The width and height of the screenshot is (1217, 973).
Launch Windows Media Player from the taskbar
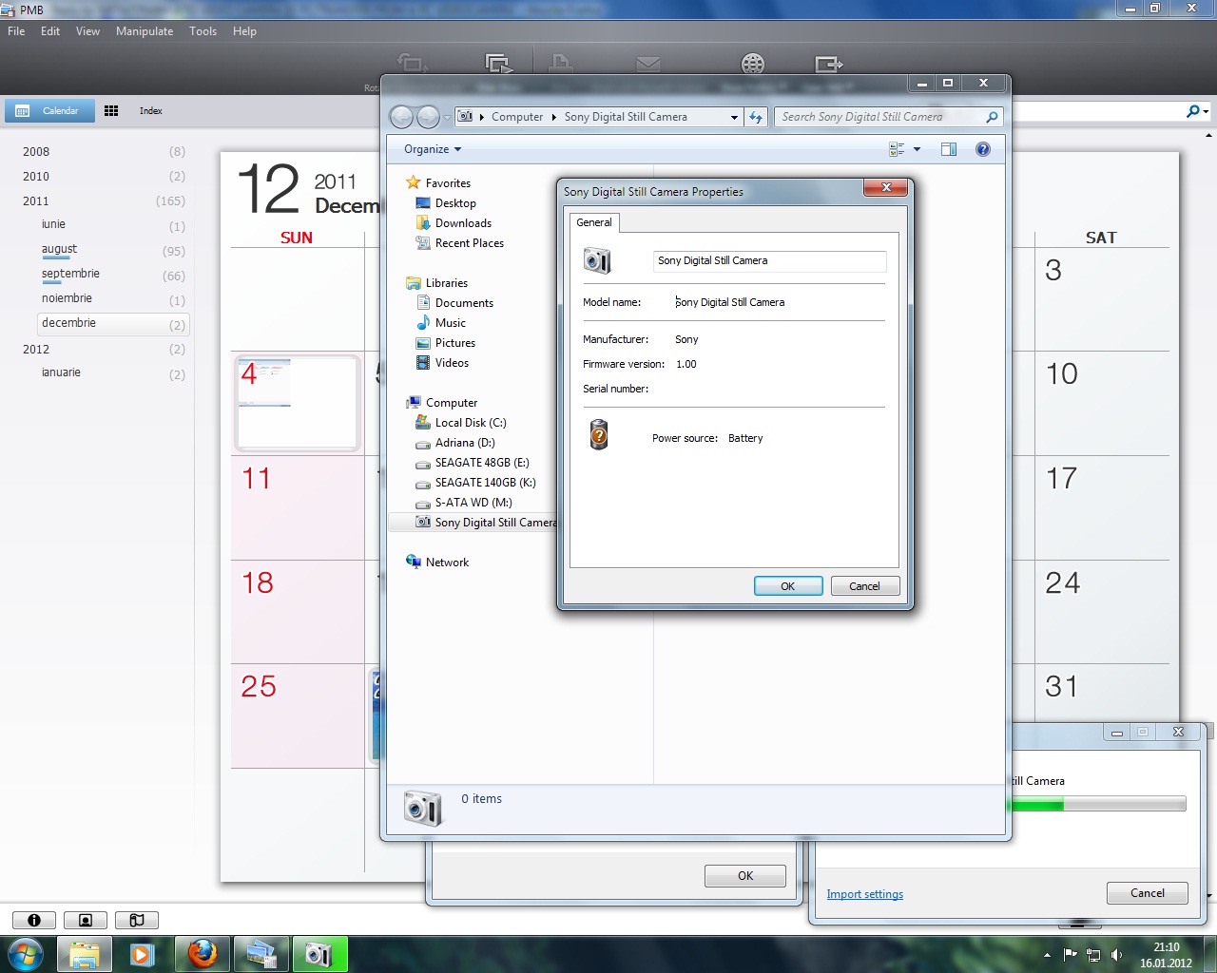(x=143, y=954)
